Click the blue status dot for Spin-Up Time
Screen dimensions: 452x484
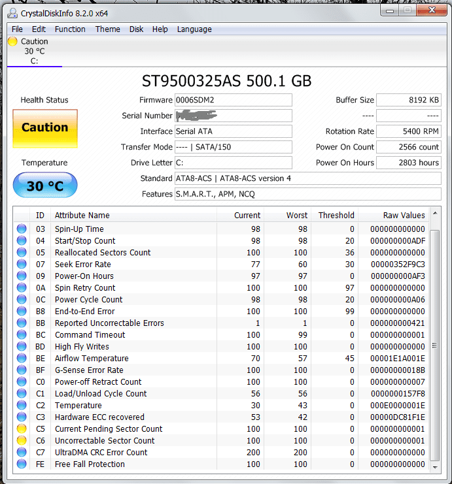click(22, 229)
